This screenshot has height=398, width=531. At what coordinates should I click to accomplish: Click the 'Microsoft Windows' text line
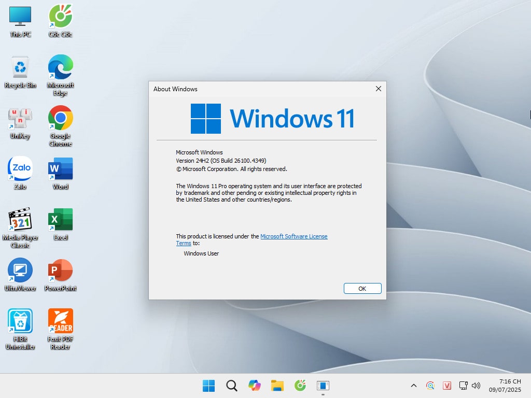[199, 152]
